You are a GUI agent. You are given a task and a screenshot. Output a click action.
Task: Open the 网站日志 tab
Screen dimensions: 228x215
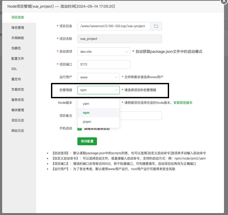19,131
